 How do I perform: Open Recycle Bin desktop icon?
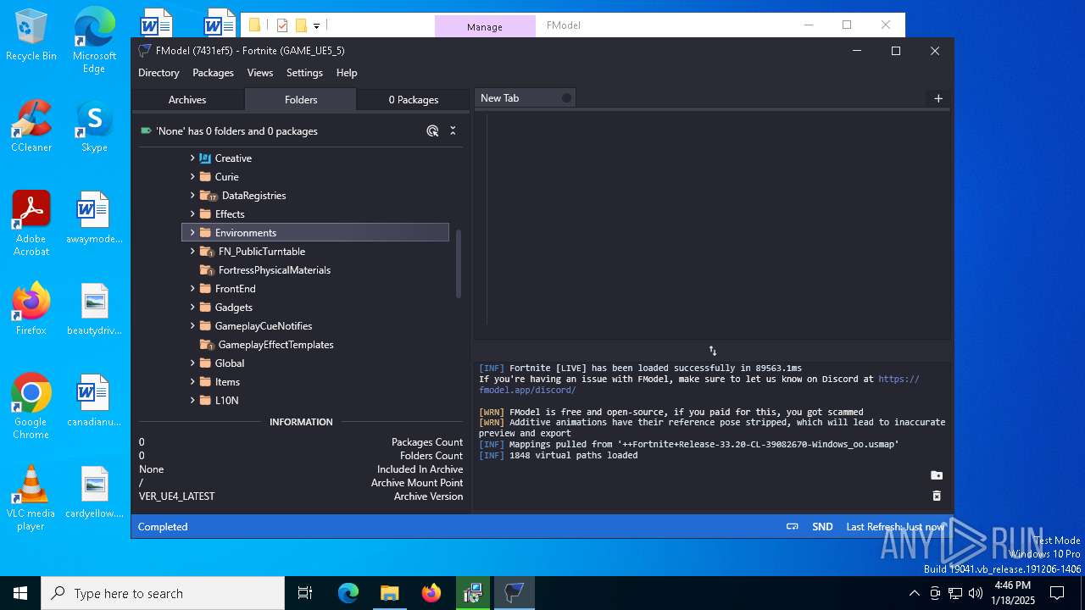click(x=31, y=36)
